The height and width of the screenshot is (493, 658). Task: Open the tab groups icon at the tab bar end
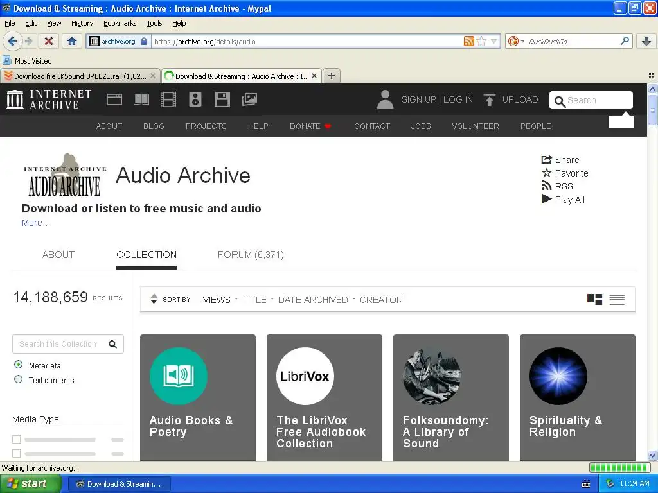coord(652,76)
